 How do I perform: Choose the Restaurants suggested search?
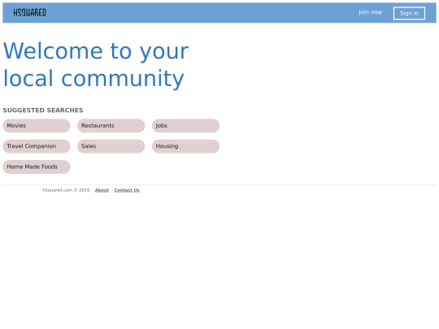coord(111,126)
